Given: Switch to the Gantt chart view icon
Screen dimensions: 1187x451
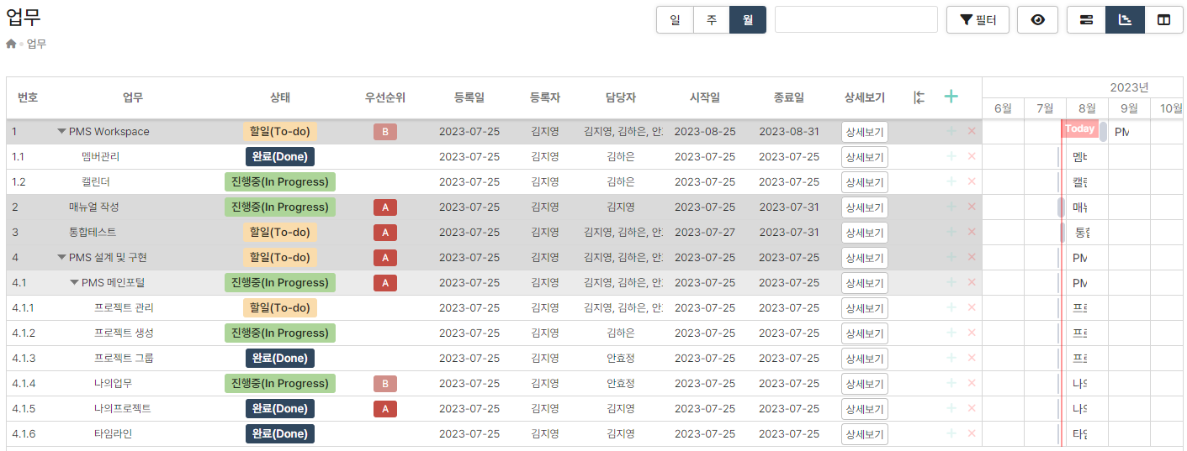Looking at the screenshot, I should (x=1125, y=19).
